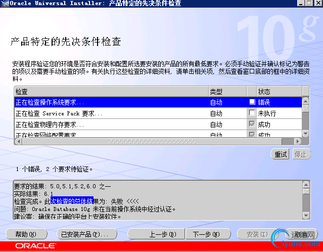Open 帮助(H) help

[26, 234]
